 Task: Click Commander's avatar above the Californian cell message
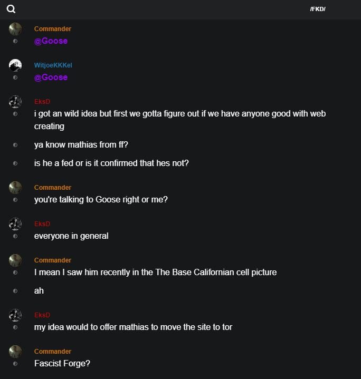pyautogui.click(x=15, y=260)
